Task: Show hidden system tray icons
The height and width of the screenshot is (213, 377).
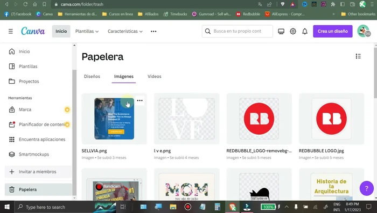Action: (x=287, y=207)
